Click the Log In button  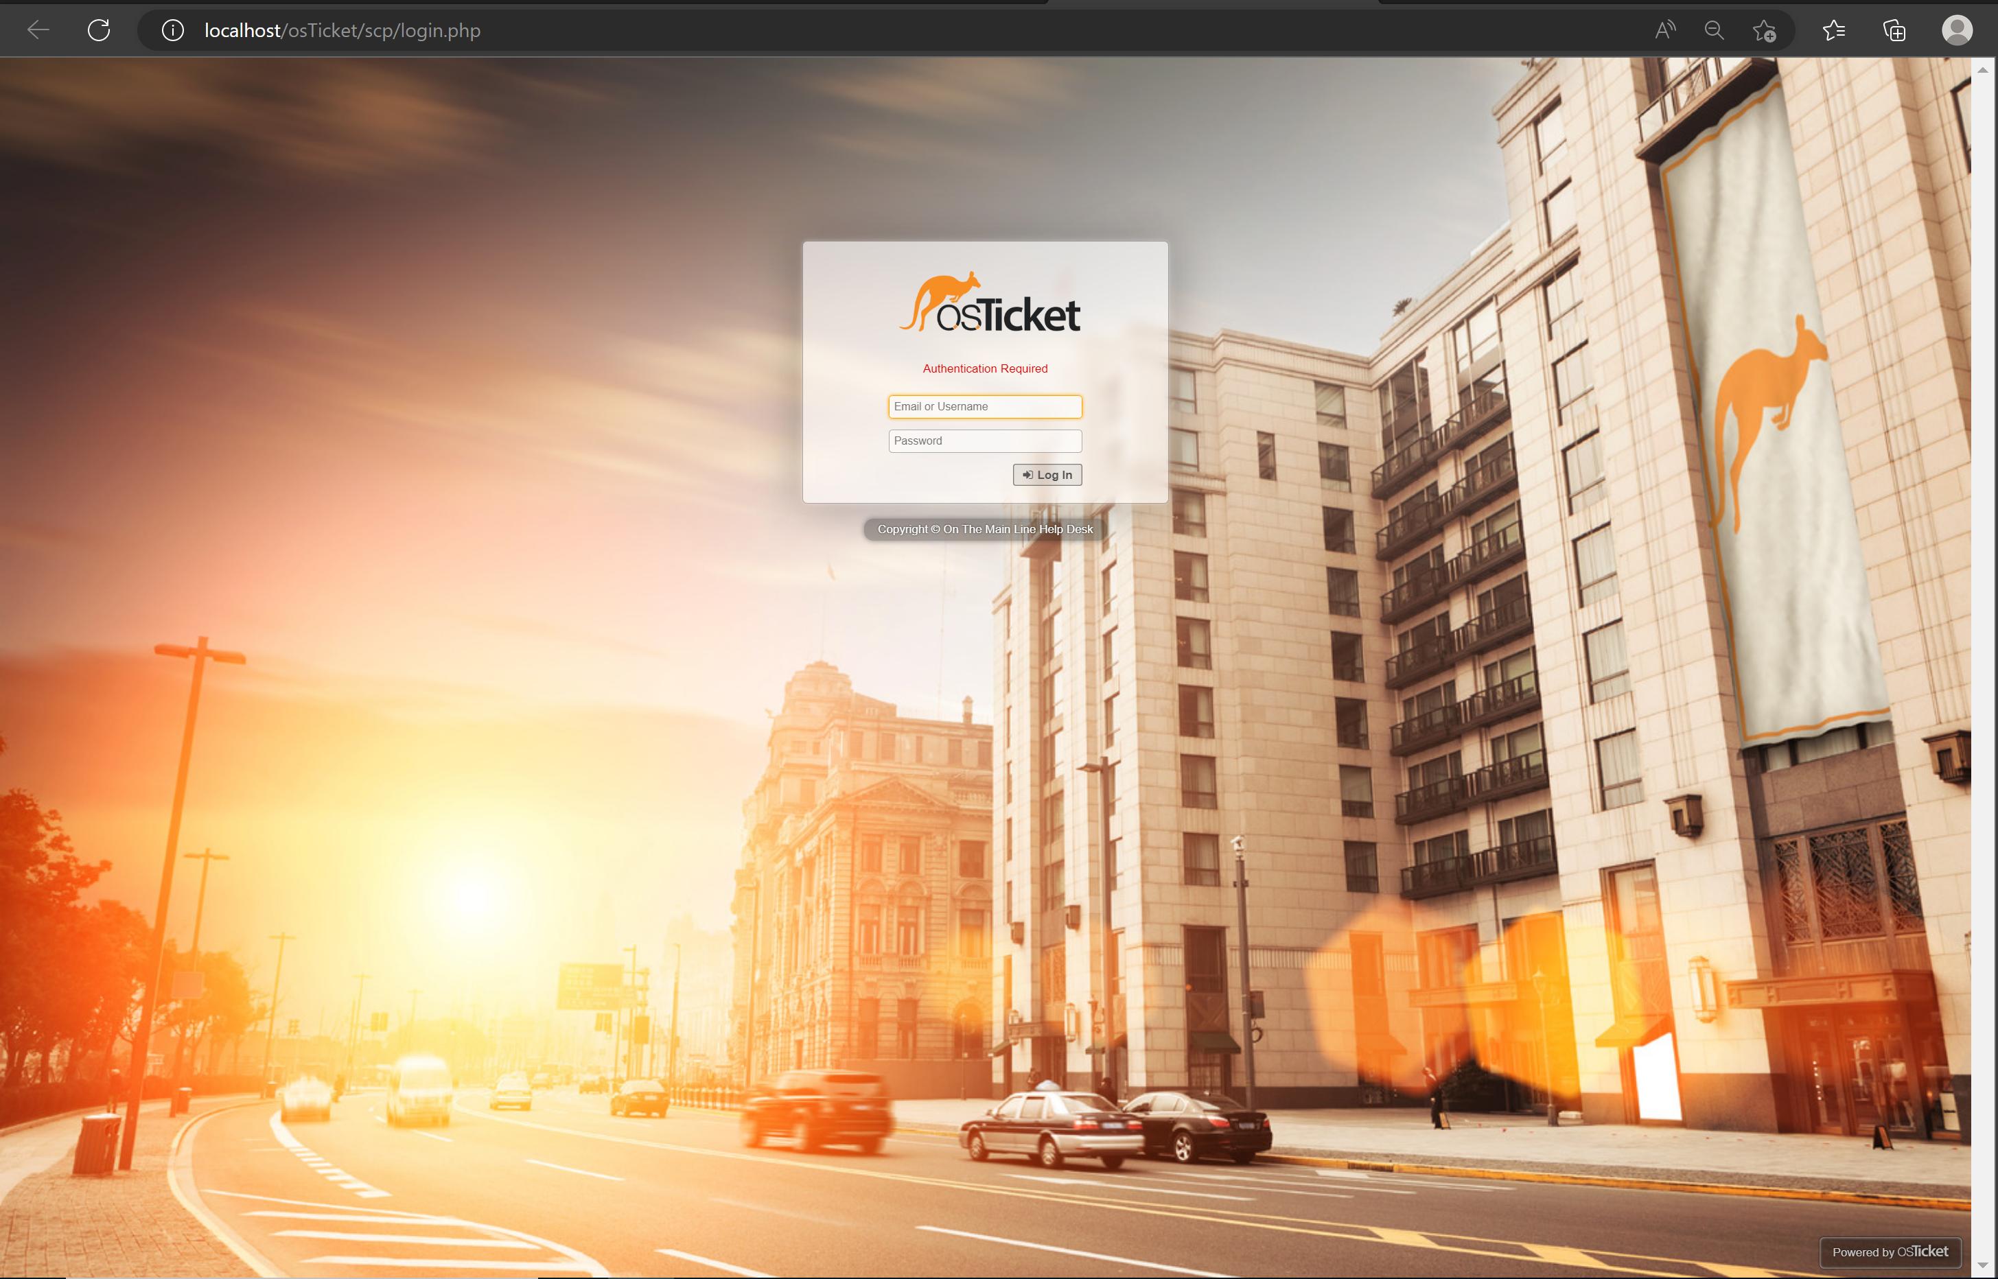tap(1047, 474)
